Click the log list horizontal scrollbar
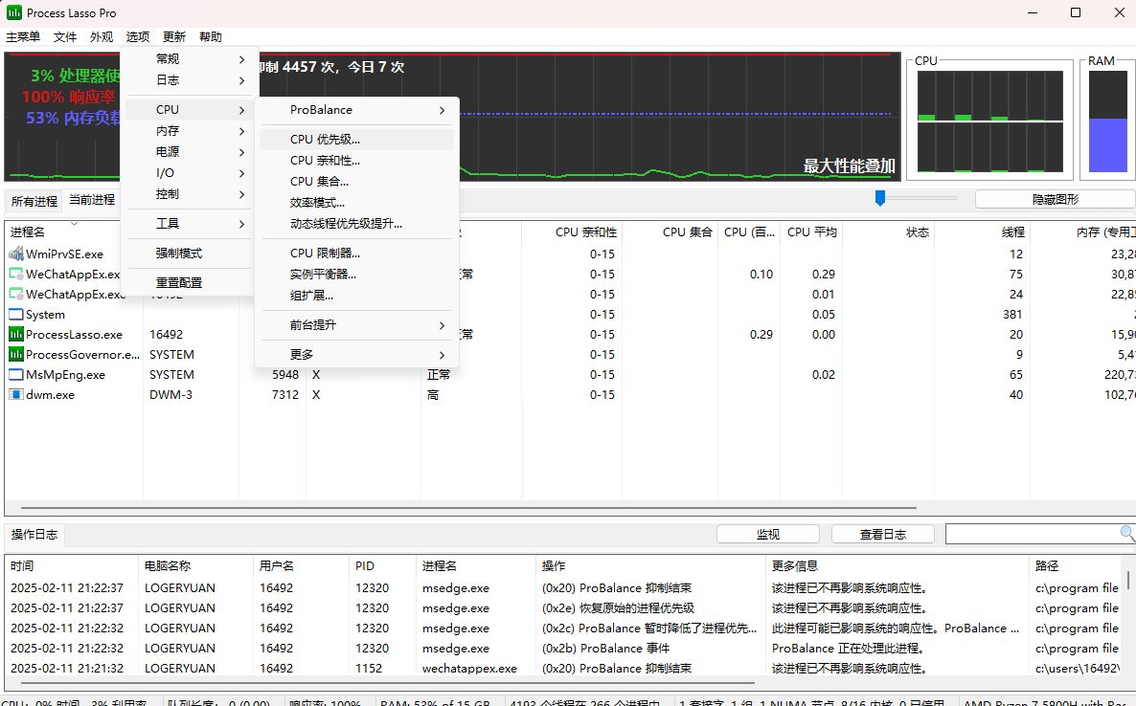 [388, 682]
